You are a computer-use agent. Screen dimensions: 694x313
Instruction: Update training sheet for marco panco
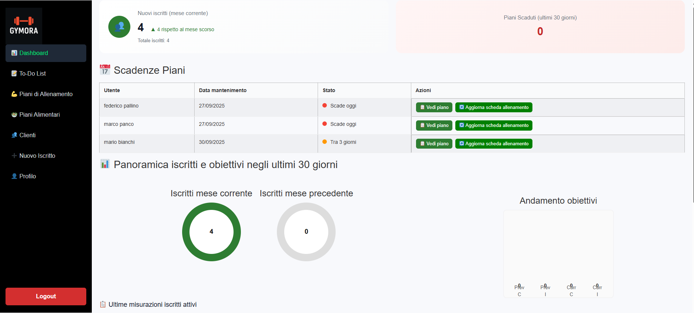point(494,125)
